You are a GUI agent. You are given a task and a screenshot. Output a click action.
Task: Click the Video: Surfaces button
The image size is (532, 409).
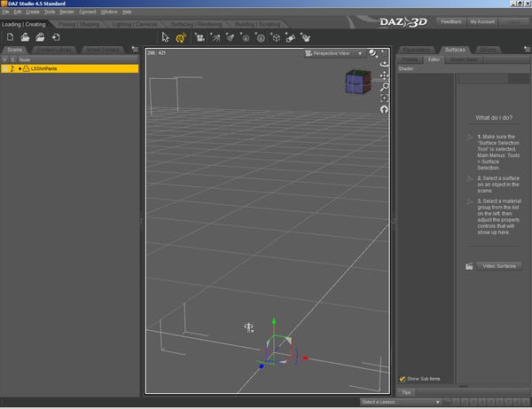point(499,266)
